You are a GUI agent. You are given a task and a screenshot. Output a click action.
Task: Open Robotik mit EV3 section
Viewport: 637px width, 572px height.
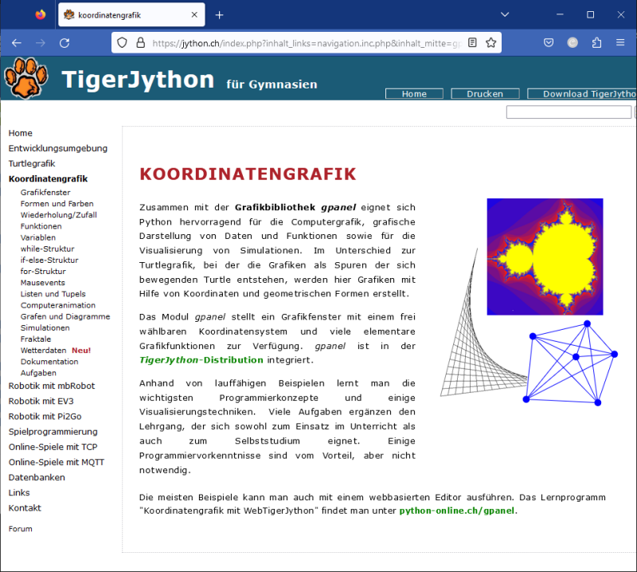tap(41, 402)
